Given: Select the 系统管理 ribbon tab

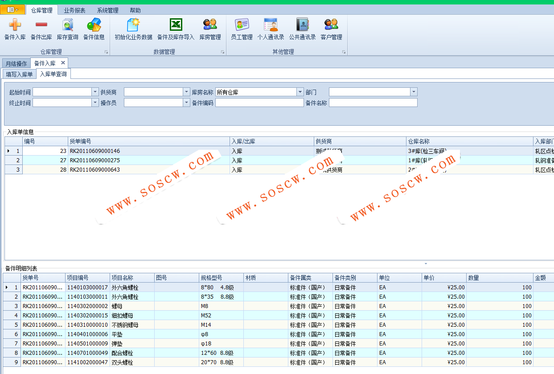Looking at the screenshot, I should click(107, 10).
